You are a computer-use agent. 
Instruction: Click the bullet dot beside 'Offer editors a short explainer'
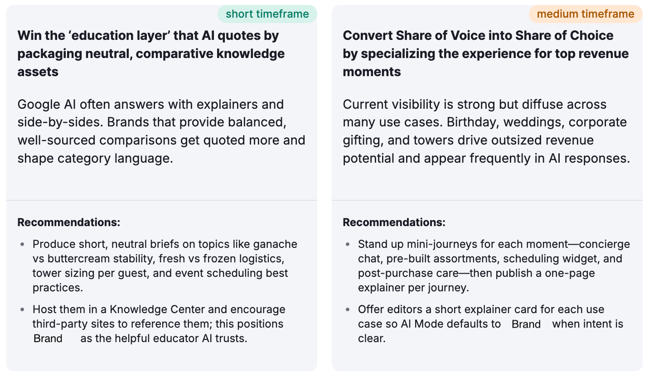pyautogui.click(x=348, y=309)
